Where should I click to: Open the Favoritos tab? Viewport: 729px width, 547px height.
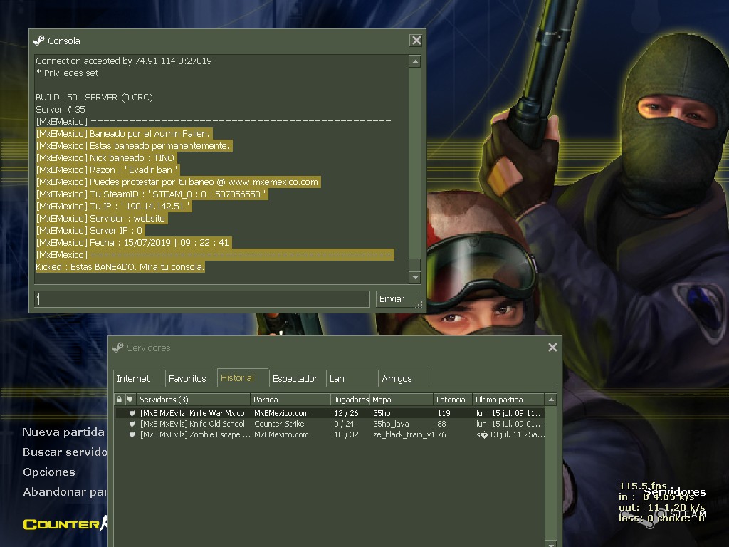191,379
